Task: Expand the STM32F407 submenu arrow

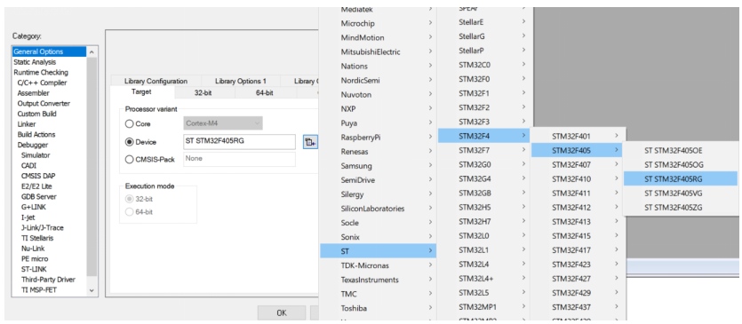Action: pos(616,164)
